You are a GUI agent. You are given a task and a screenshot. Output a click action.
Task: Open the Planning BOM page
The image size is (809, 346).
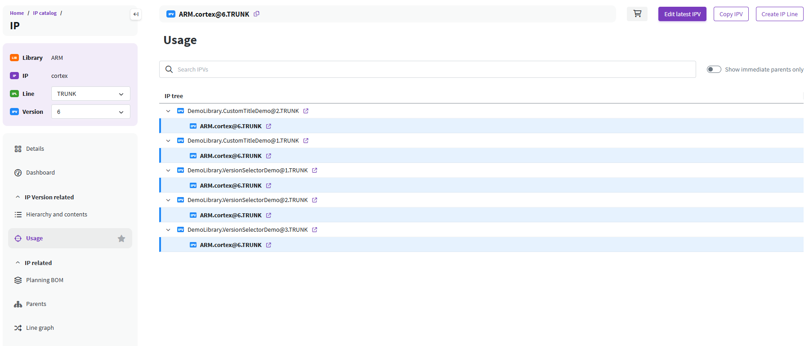coord(45,280)
